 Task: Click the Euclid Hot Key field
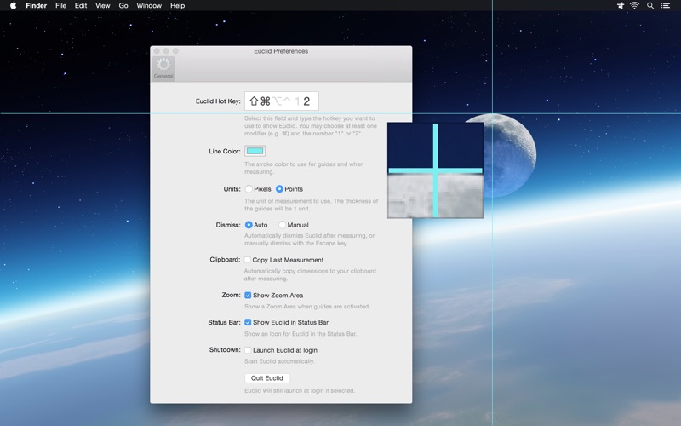click(282, 101)
